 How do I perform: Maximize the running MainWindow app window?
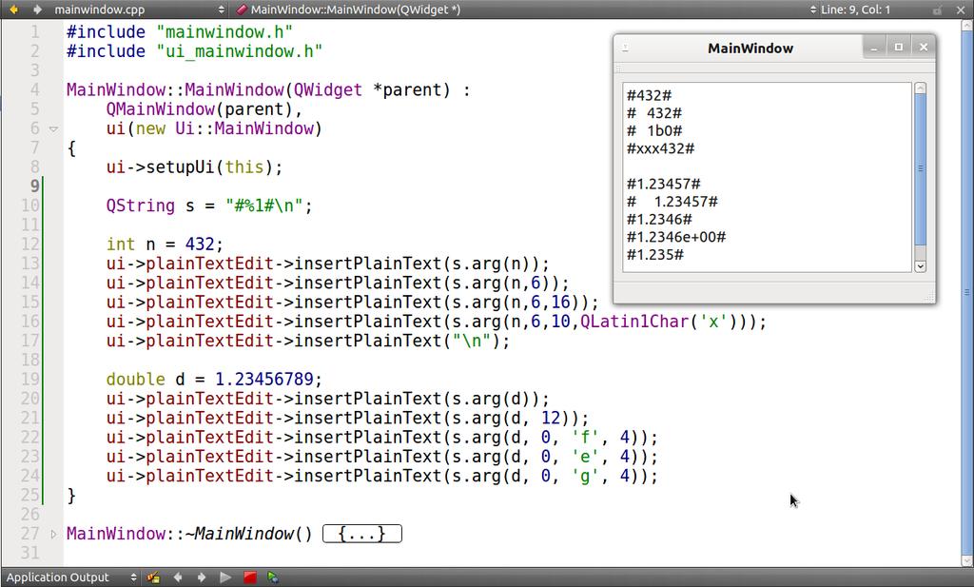click(899, 48)
